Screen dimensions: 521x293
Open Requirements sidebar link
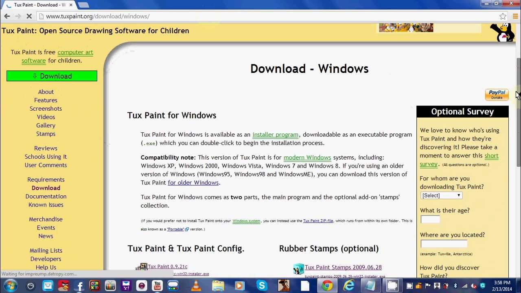[46, 179]
